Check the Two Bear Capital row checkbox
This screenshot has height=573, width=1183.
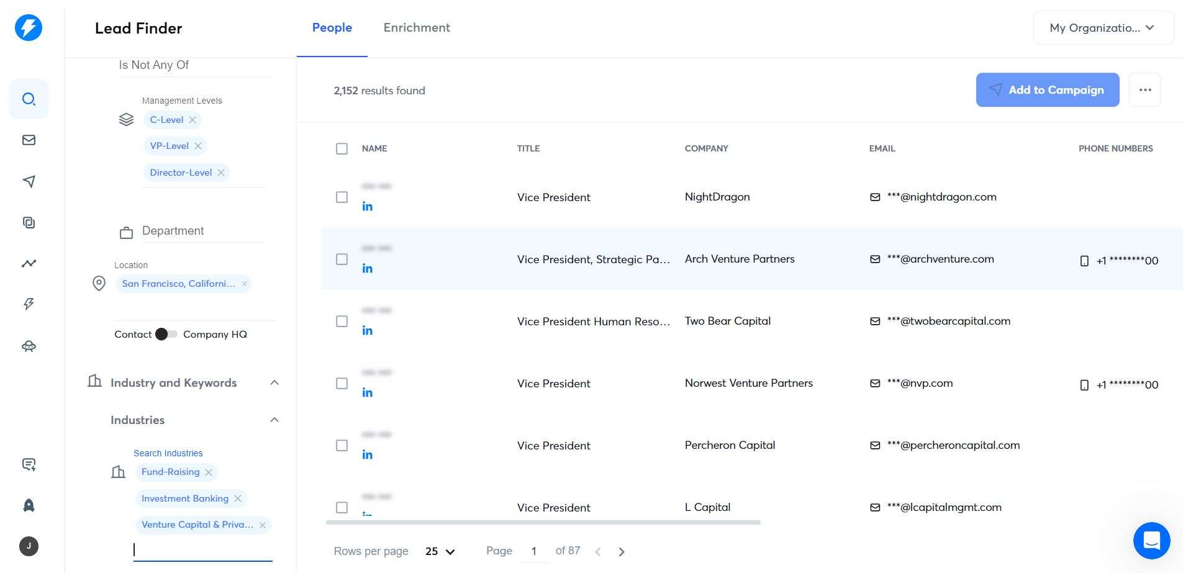342,321
